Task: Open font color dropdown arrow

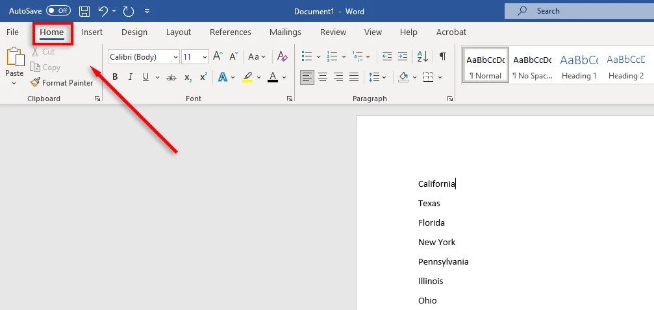Action: point(284,78)
